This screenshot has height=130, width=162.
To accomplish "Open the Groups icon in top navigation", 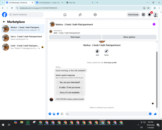I will click(95, 15).
